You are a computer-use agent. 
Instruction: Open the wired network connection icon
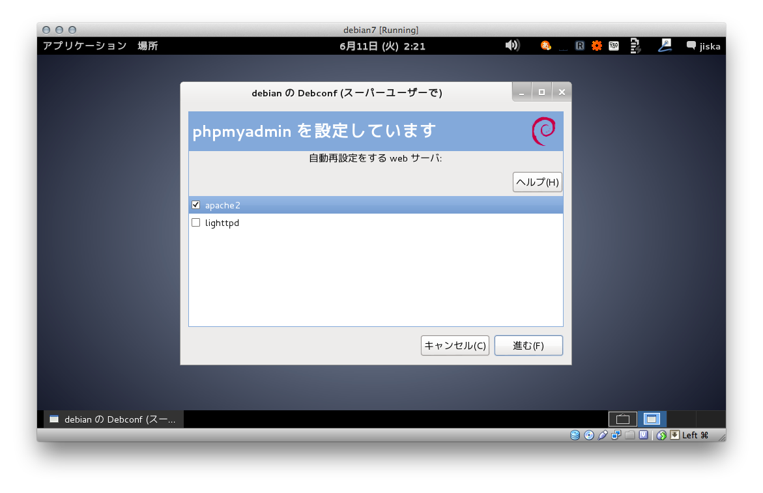coord(665,46)
